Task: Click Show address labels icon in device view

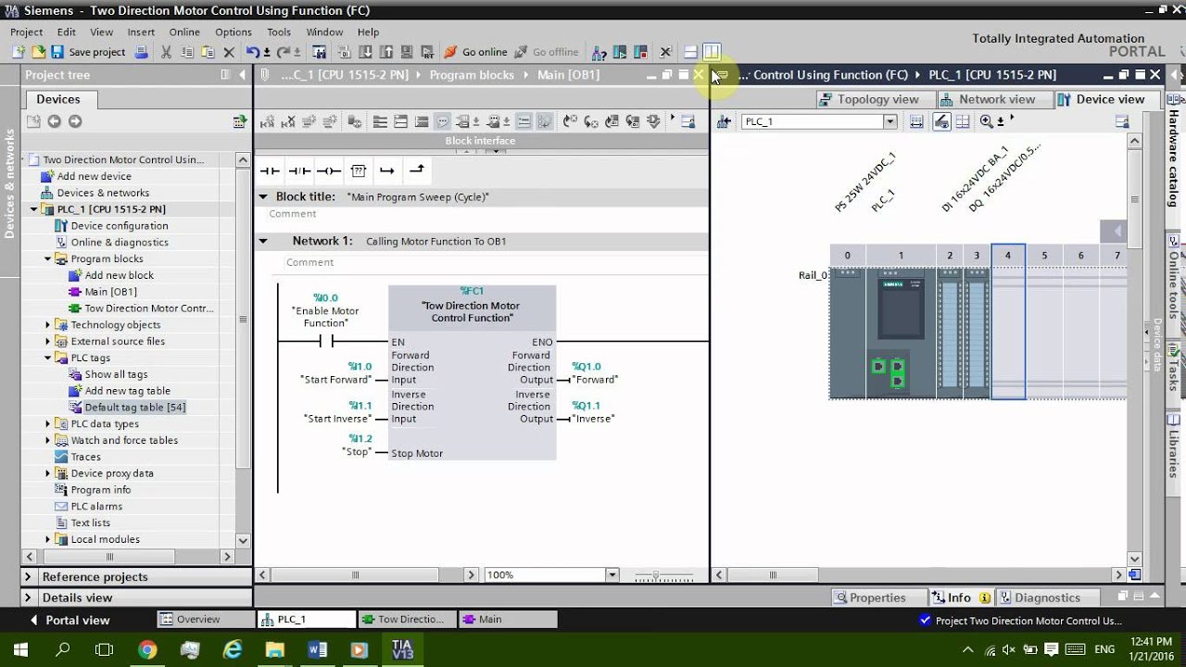Action: (x=963, y=121)
